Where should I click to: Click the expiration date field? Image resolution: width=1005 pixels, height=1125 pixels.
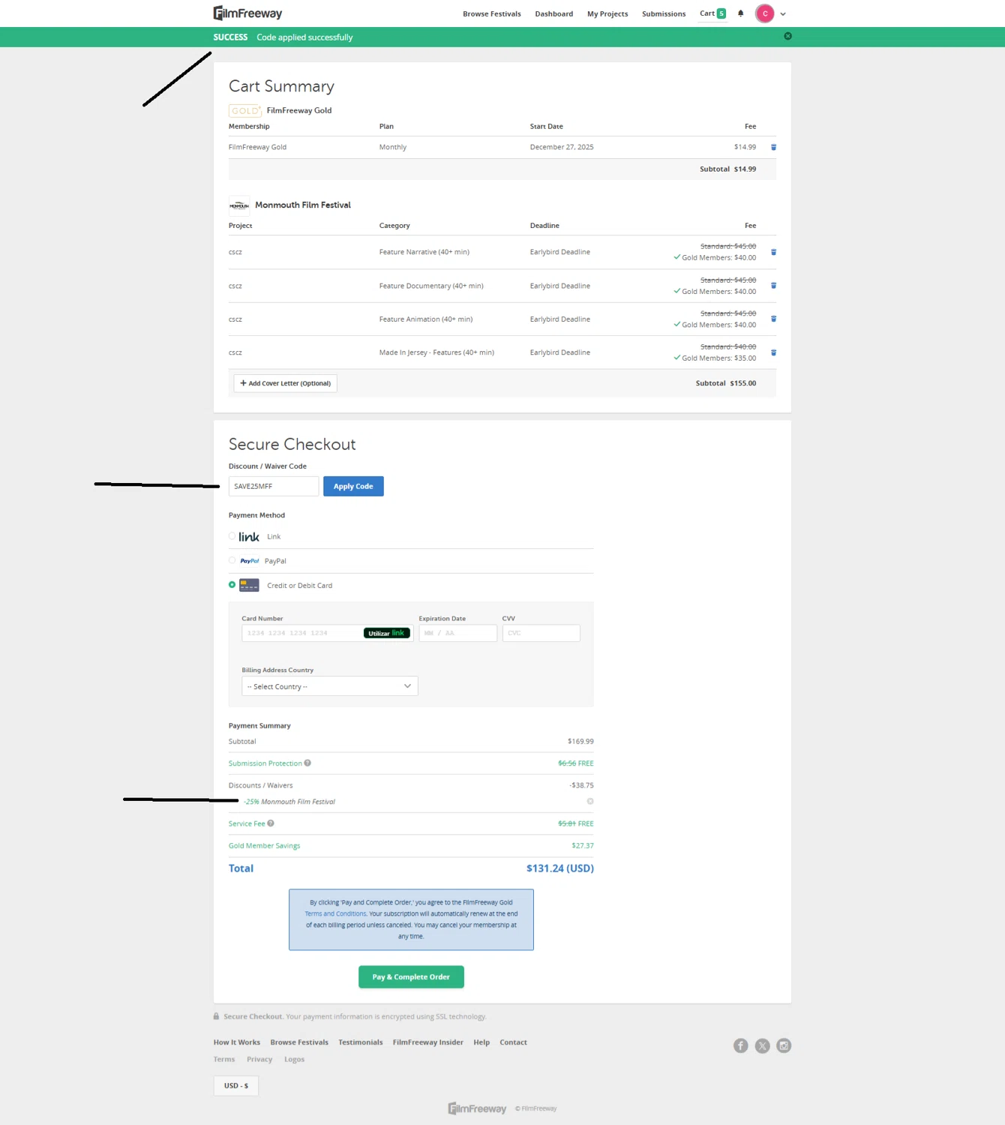pos(457,633)
